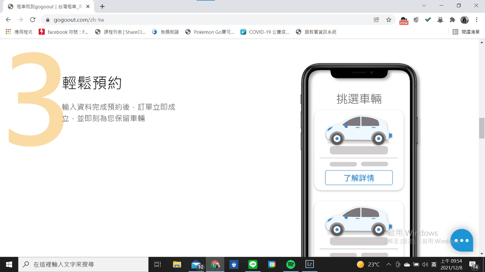The width and height of the screenshot is (485, 272).
Task: Open the Chrome Extensions puzzle icon
Action: 452,19
